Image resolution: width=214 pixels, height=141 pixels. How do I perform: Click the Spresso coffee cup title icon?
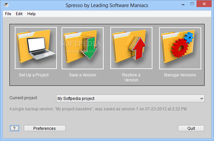click(x=6, y=5)
